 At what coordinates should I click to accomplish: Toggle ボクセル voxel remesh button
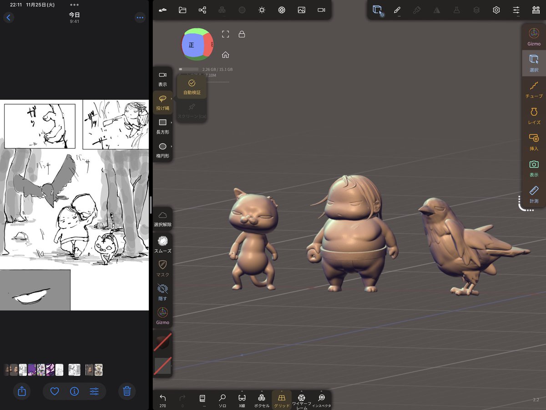click(261, 401)
